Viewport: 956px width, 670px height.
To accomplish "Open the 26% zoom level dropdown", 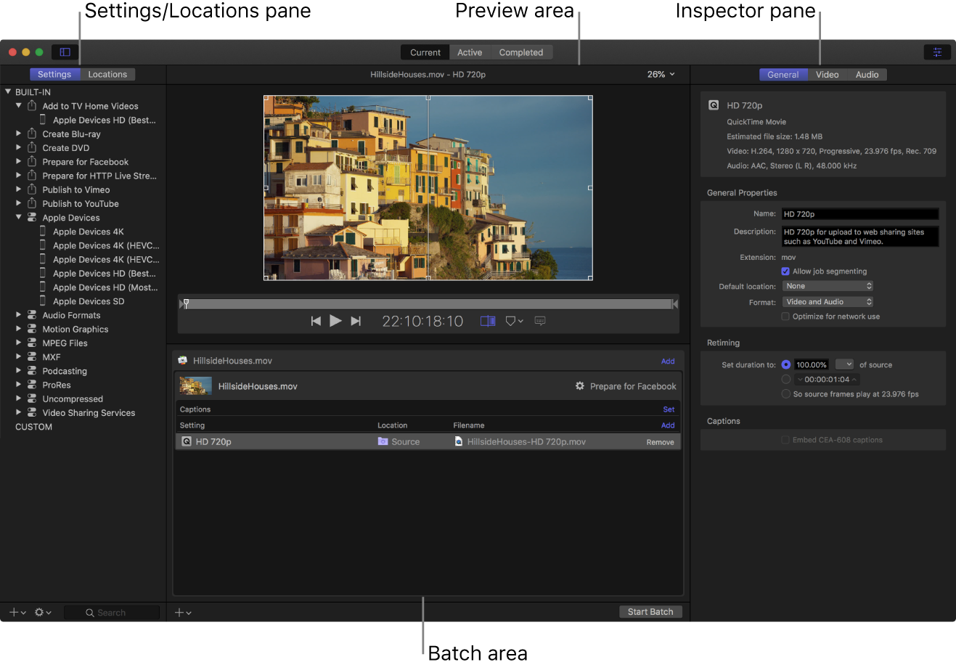I will [x=661, y=74].
